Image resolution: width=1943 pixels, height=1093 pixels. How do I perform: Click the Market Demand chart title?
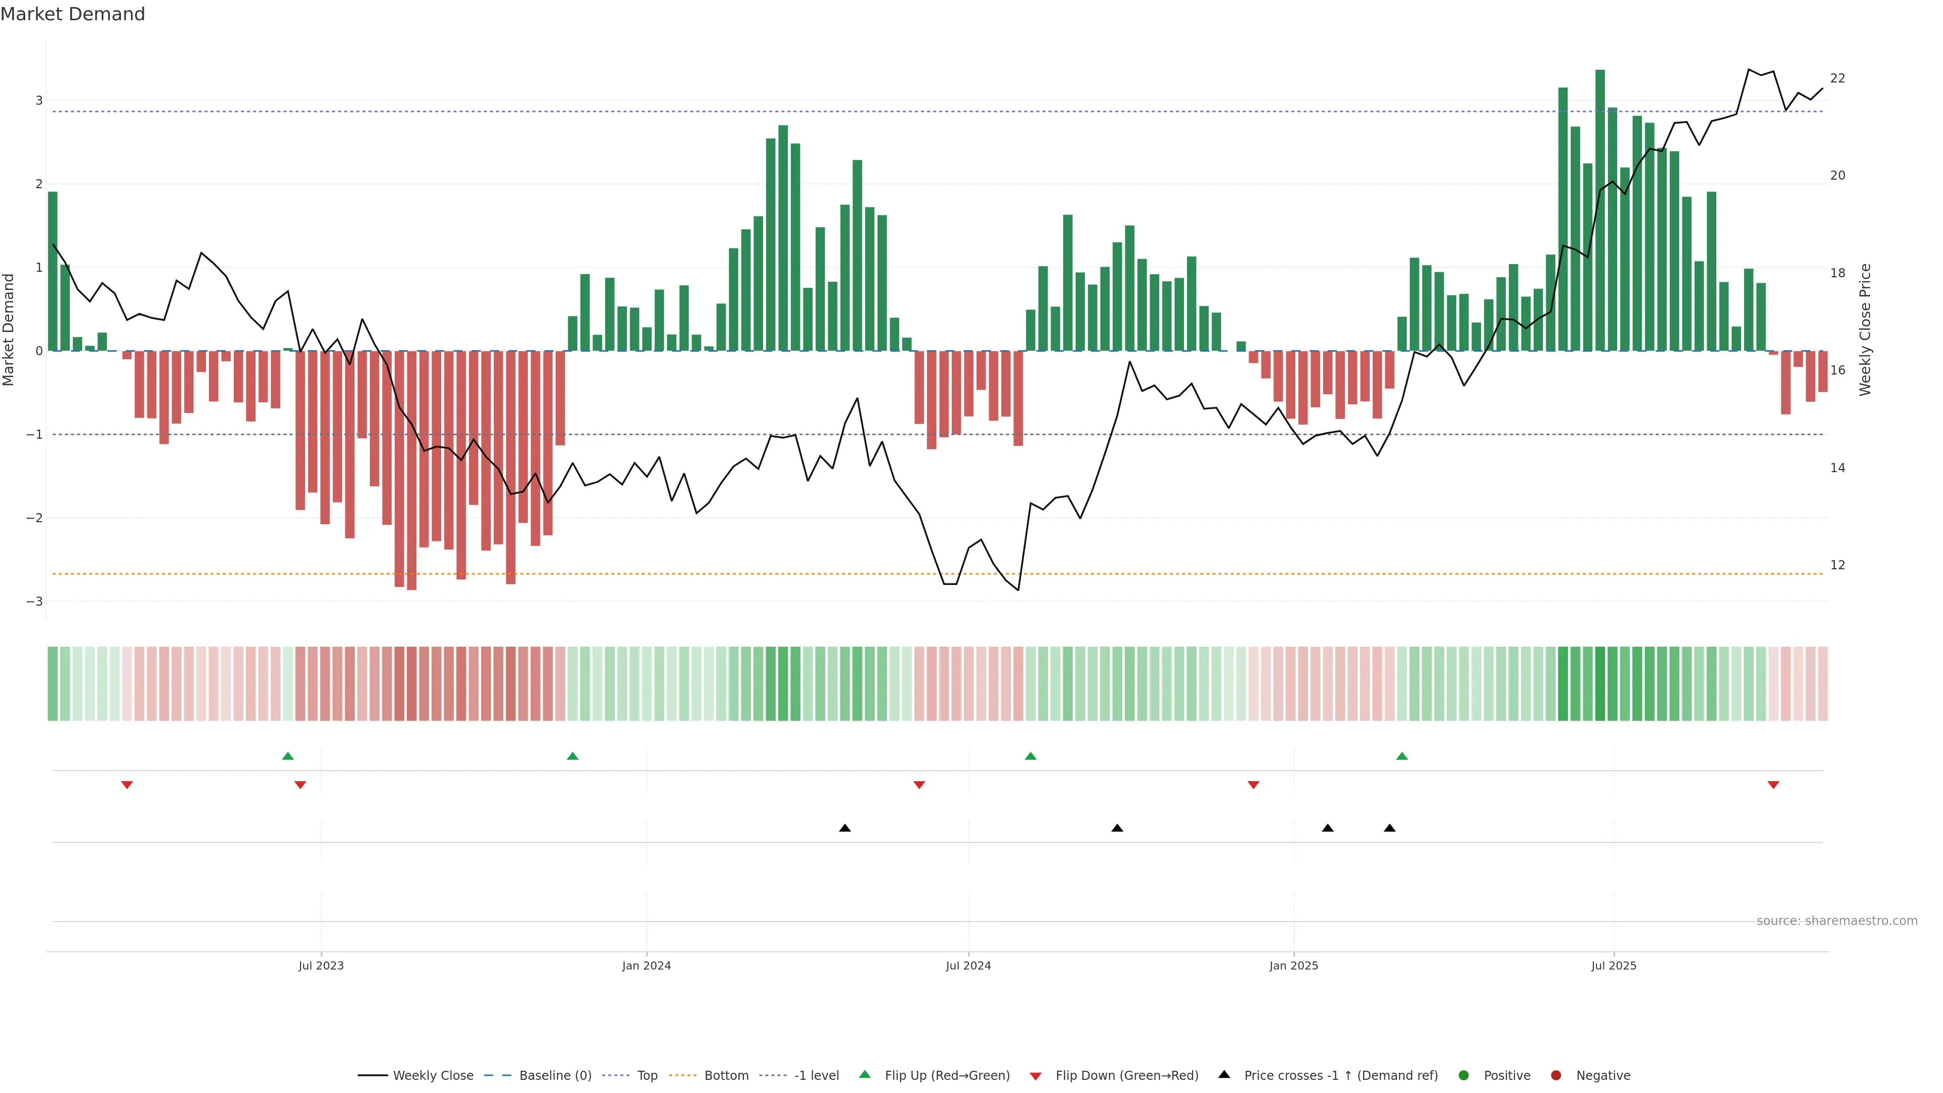tap(72, 14)
